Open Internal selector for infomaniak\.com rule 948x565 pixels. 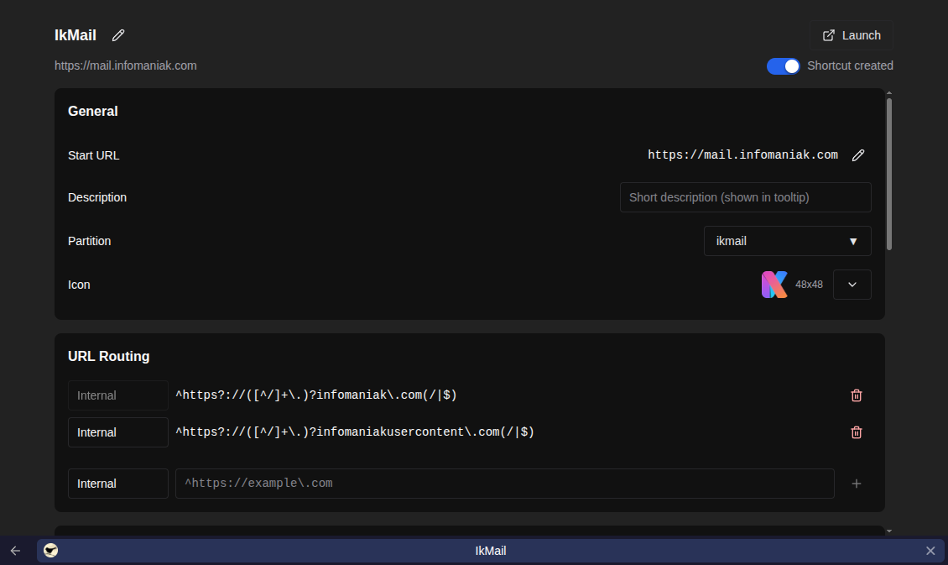point(118,395)
